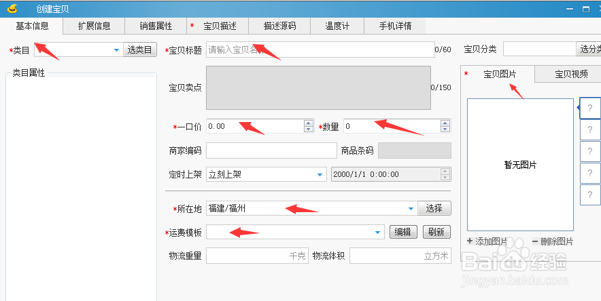601x301 pixels.
Task: Expand the 运费模板 dropdown
Action: [377, 233]
